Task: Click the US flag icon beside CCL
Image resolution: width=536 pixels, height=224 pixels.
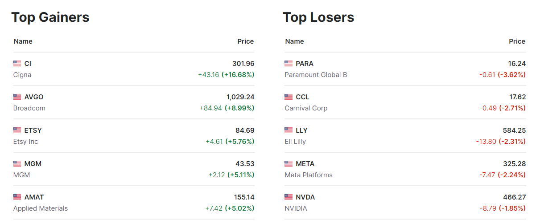Action: click(x=289, y=97)
